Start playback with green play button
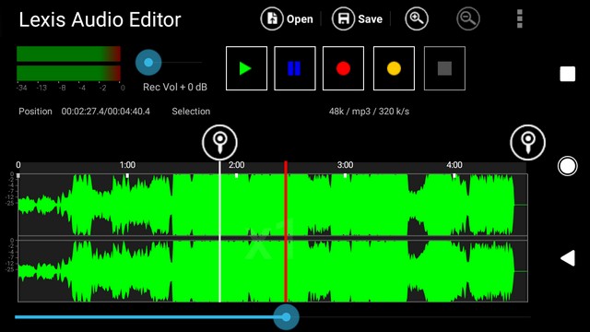 (246, 68)
